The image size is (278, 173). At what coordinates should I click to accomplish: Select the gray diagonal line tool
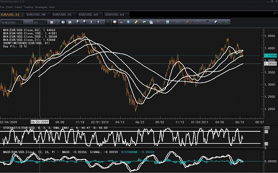158,22
